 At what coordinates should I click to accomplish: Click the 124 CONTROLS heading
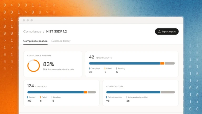tap(37, 86)
